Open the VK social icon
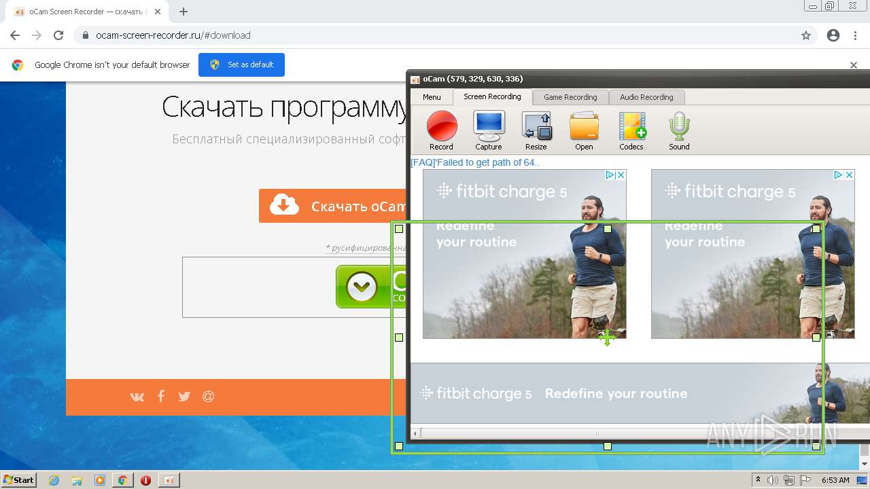Image resolution: width=870 pixels, height=489 pixels. coord(137,397)
